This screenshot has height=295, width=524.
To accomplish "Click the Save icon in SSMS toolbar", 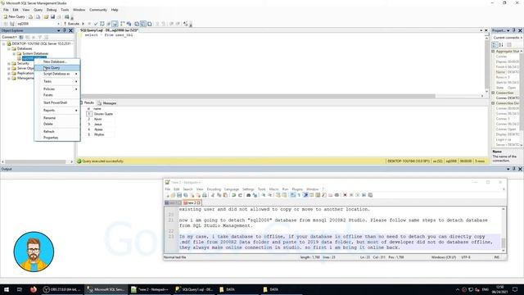I will click(52, 16).
